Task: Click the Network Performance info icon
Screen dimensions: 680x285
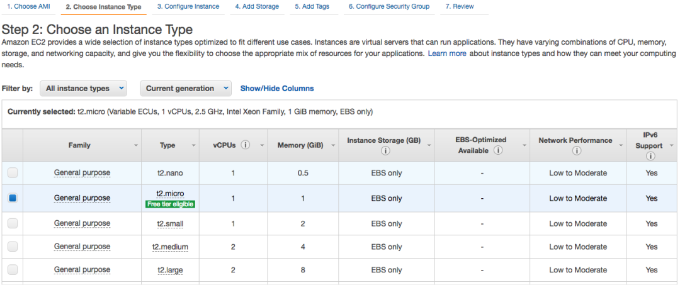Action: (x=575, y=151)
